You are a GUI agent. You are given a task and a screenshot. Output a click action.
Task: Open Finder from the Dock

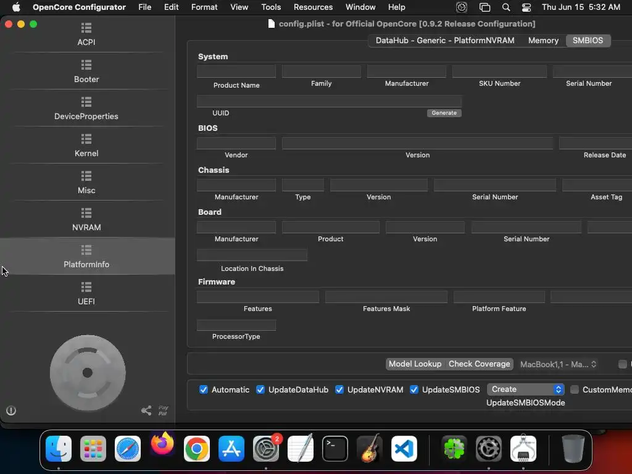(59, 449)
